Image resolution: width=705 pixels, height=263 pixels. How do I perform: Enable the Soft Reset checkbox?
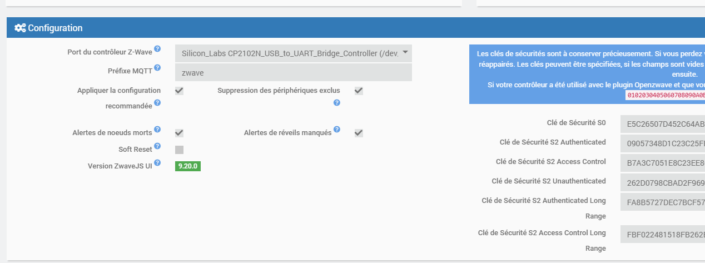pos(179,150)
